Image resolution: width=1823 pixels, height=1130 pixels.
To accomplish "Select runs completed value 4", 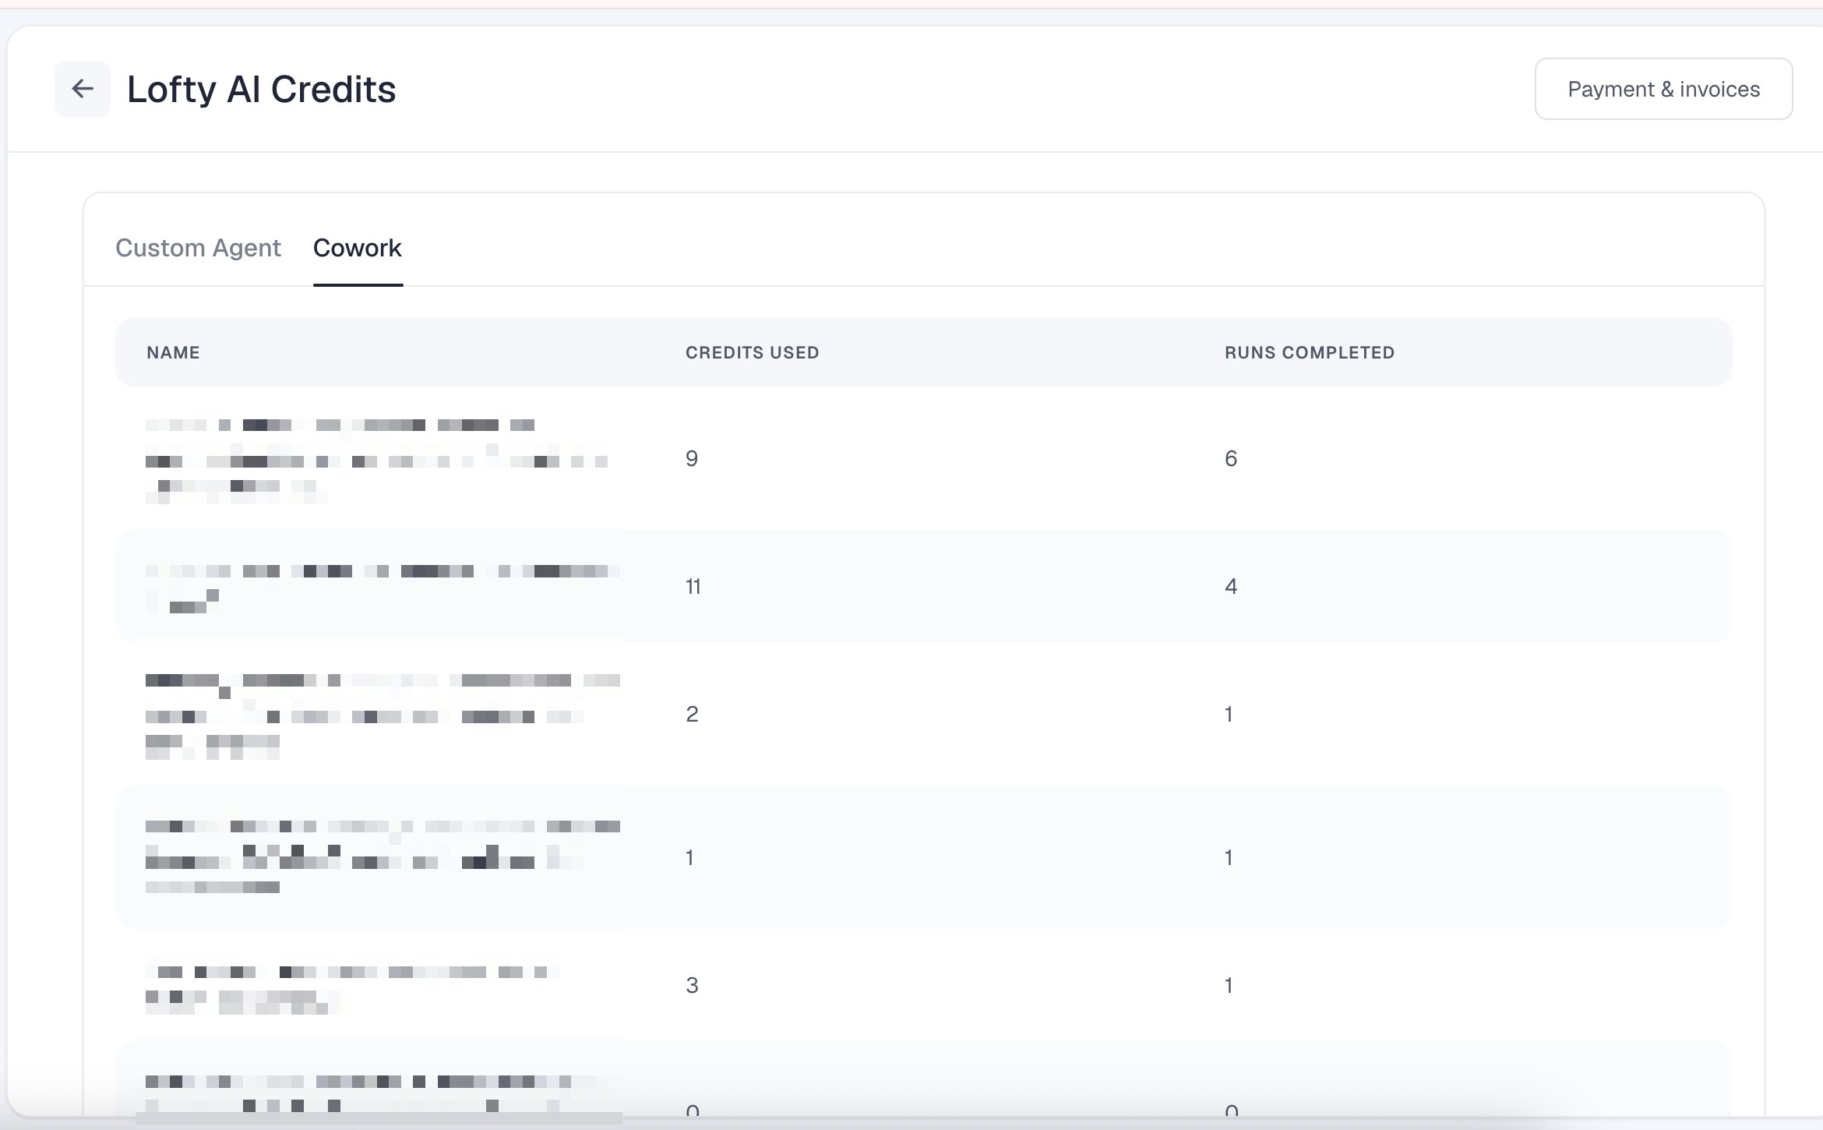I will pos(1231,586).
